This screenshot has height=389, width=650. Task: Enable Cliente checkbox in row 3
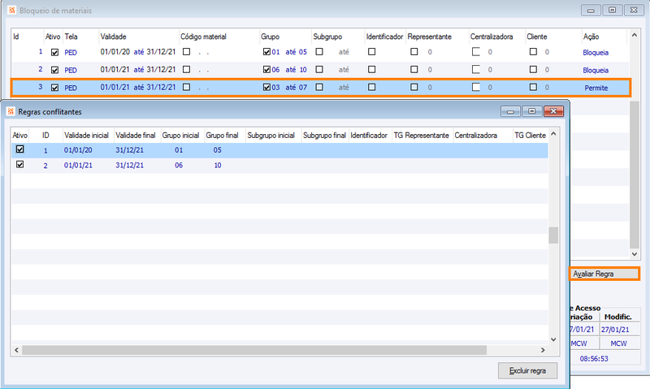534,87
